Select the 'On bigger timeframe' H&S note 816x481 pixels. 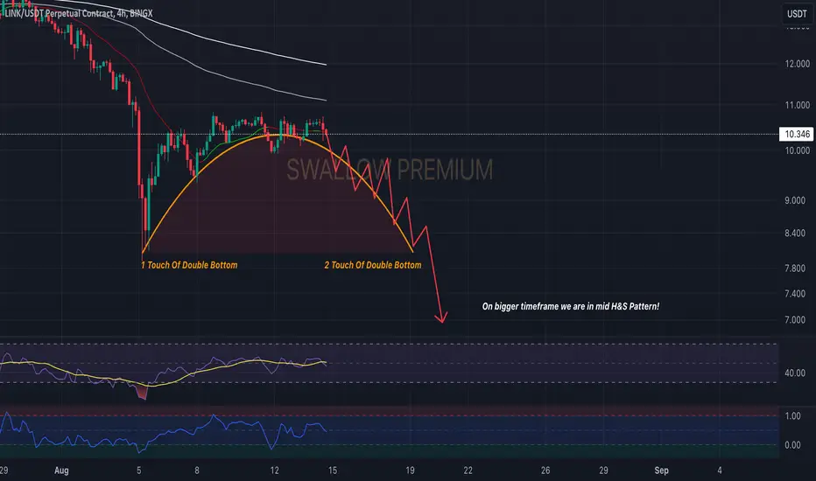pos(570,306)
